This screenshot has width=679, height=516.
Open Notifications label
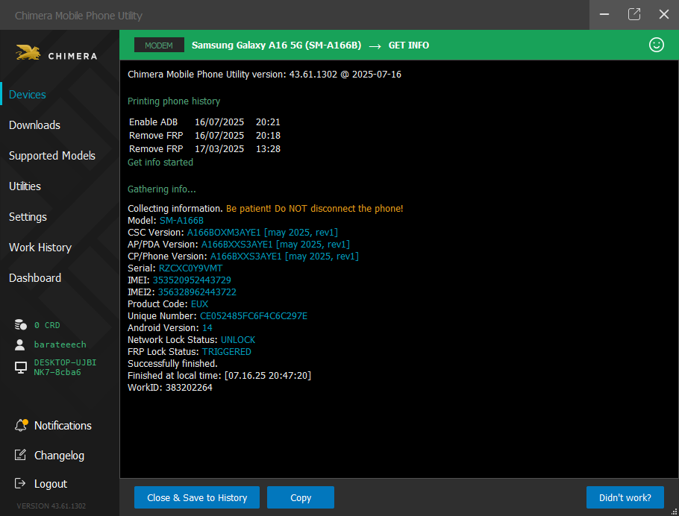(x=63, y=426)
